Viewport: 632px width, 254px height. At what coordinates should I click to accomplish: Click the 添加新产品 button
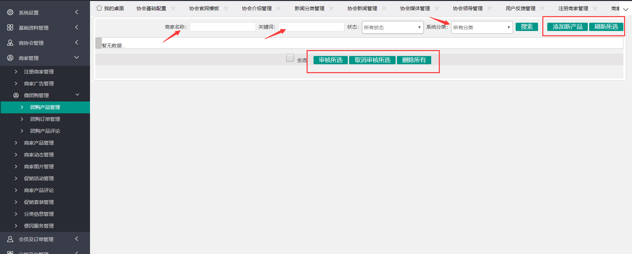point(567,27)
